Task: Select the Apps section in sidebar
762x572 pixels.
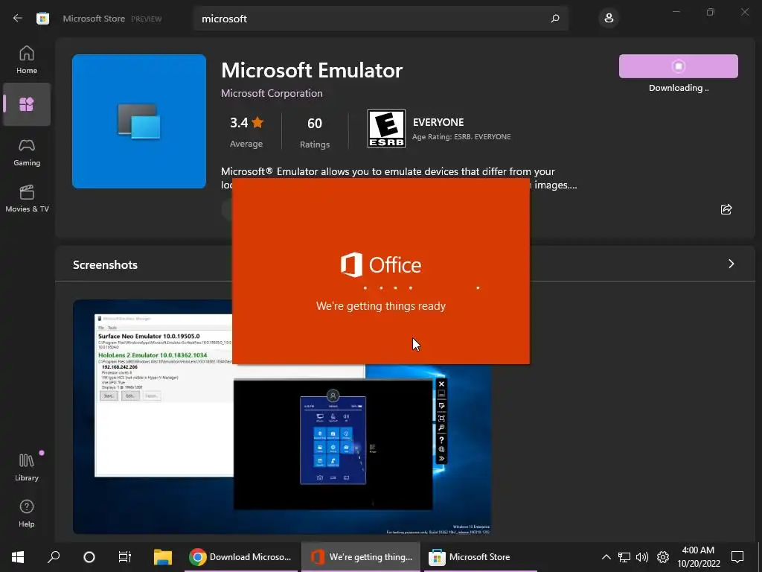Action: (x=27, y=104)
